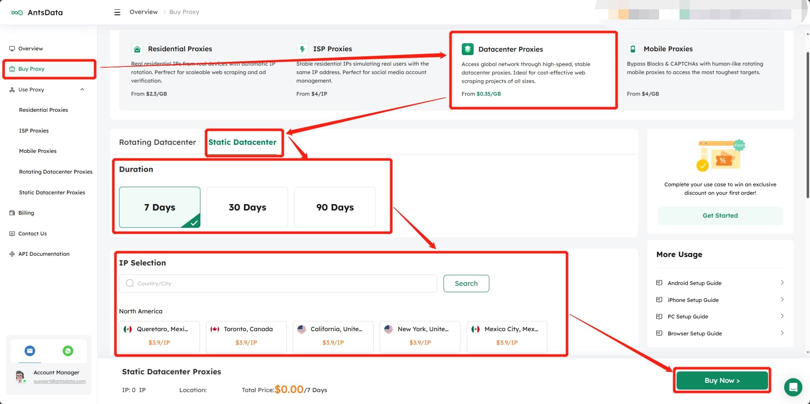Click the ISP Proxies lightning icon
The height and width of the screenshot is (404, 810).
302,49
